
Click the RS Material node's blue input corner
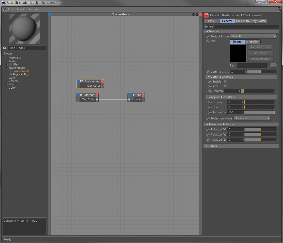(78, 95)
